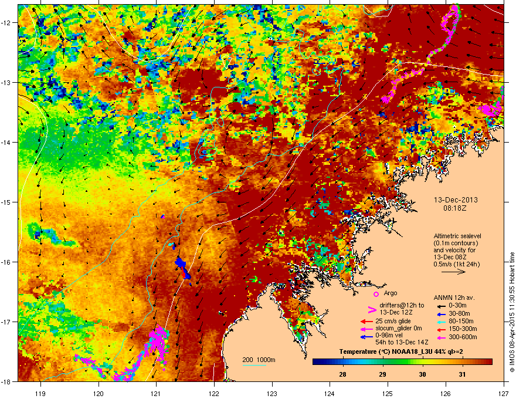
Task: Click the green section above the 29 label
Action: [x=382, y=362]
